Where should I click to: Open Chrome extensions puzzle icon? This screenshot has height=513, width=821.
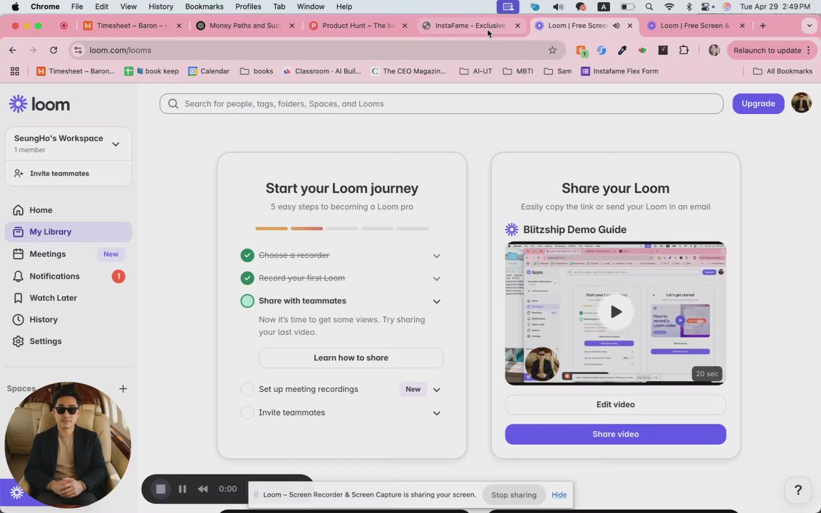click(x=684, y=51)
